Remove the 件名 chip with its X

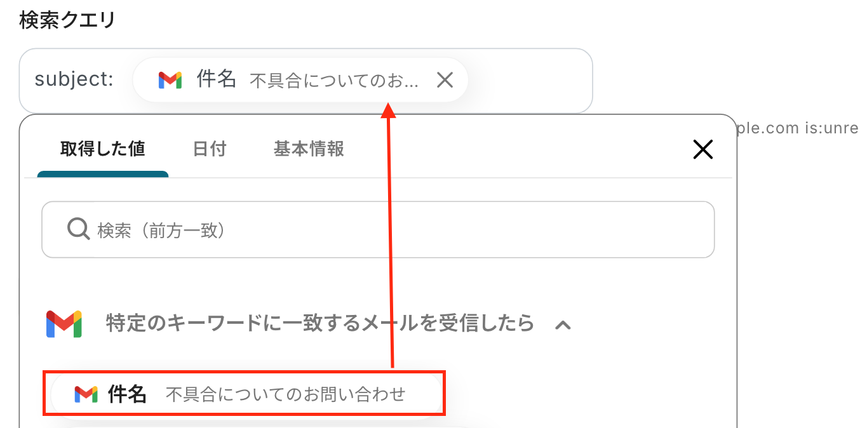pyautogui.click(x=445, y=80)
